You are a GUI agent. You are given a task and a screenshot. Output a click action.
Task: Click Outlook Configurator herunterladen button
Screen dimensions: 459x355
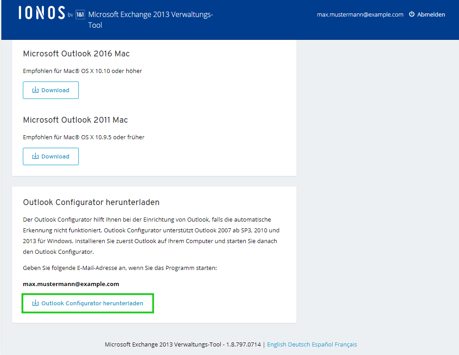click(87, 303)
